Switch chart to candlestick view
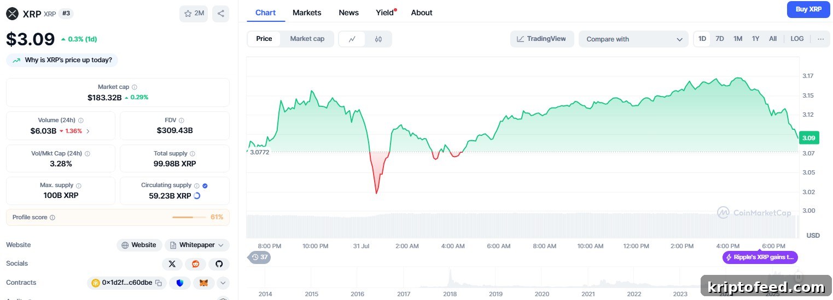The height and width of the screenshot is (300, 833). click(378, 39)
